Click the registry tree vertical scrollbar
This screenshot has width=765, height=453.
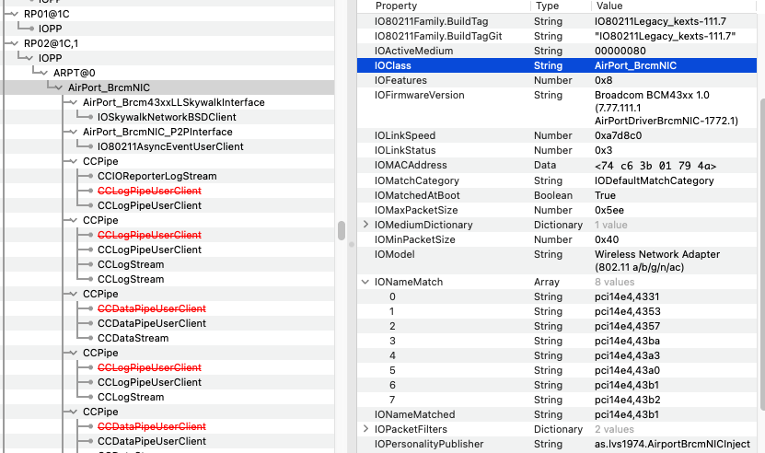coord(342,230)
